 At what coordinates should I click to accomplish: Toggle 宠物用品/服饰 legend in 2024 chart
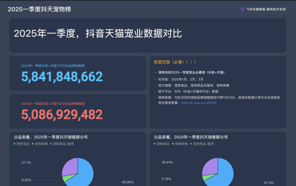(x=202, y=144)
